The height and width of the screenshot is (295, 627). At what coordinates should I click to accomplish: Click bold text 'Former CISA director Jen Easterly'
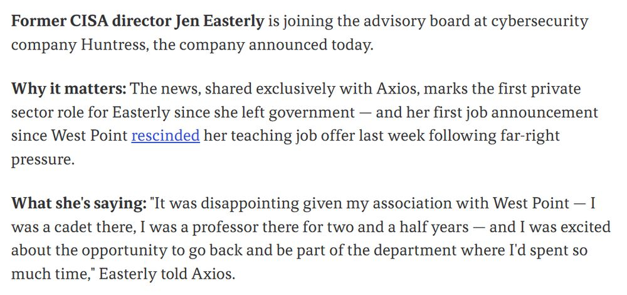[138, 21]
